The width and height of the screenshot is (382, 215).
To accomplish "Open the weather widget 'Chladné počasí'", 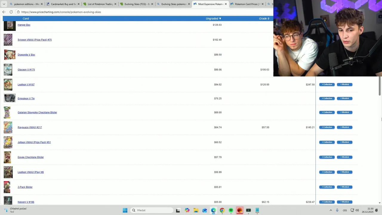I will tap(16, 210).
